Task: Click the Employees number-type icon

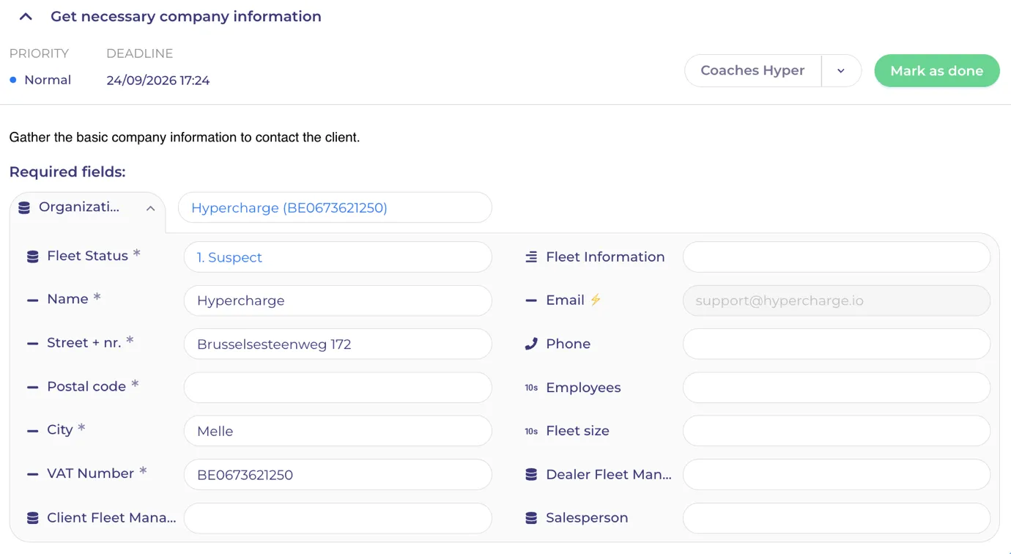Action: [x=531, y=388]
